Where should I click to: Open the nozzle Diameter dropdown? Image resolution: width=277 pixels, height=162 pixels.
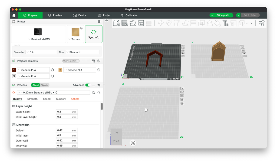41,52
